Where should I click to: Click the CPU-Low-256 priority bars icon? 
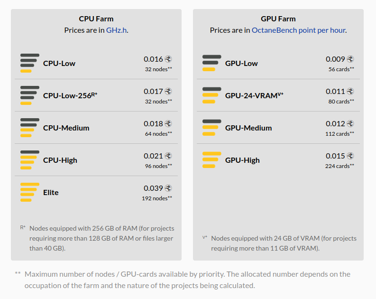click(30, 95)
